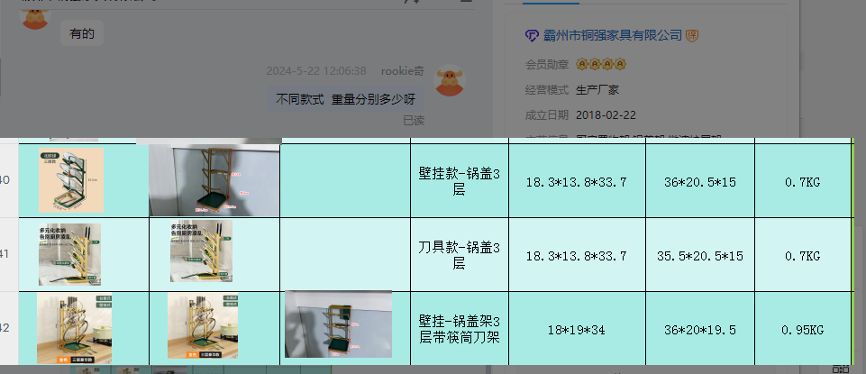866x374 pixels.
Task: Select packaging cell 36*20*19.5
Action: (x=700, y=329)
